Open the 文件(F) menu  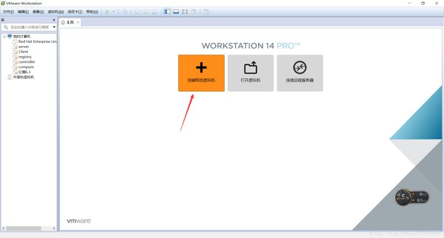(x=8, y=12)
